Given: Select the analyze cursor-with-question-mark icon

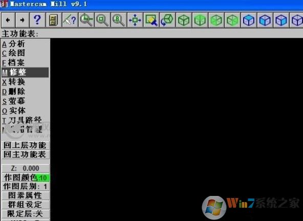Looking at the screenshot, I should coord(70,20).
